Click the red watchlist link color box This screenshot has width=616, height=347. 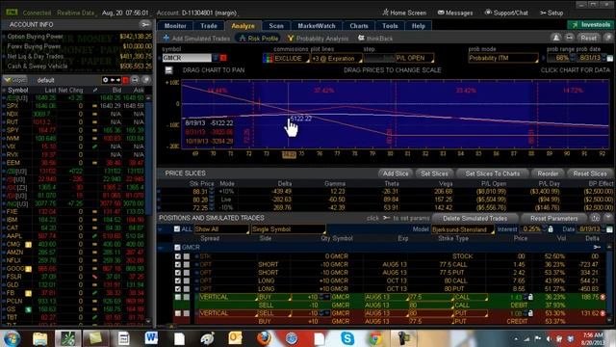(125, 80)
